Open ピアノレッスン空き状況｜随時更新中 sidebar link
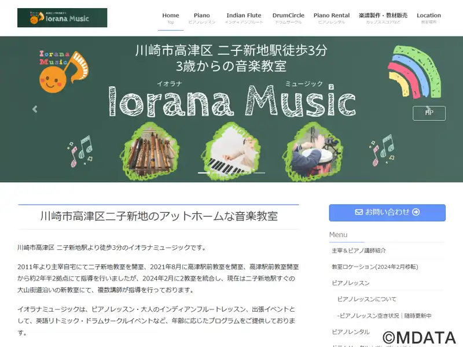 coord(384,316)
